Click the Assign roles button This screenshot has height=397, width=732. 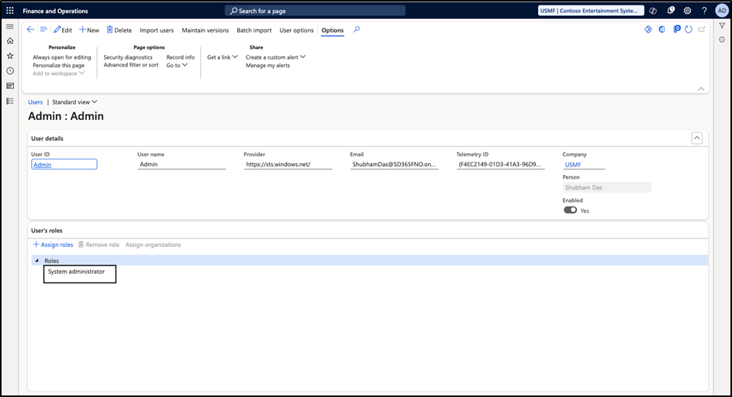(53, 245)
